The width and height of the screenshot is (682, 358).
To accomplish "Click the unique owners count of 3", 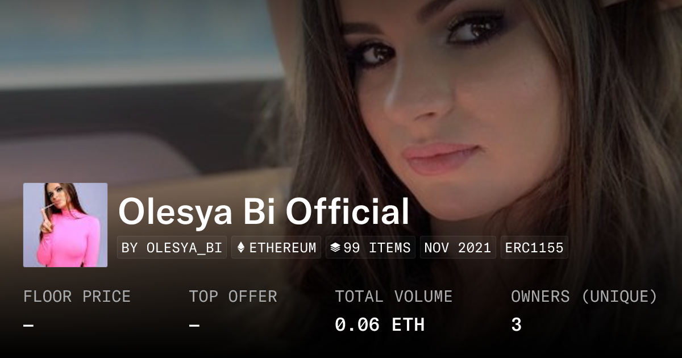I will coord(516,325).
